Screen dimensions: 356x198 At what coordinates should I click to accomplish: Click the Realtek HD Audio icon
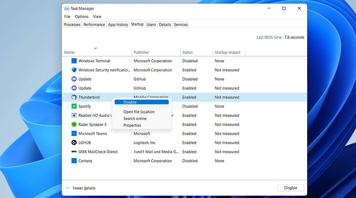point(74,115)
